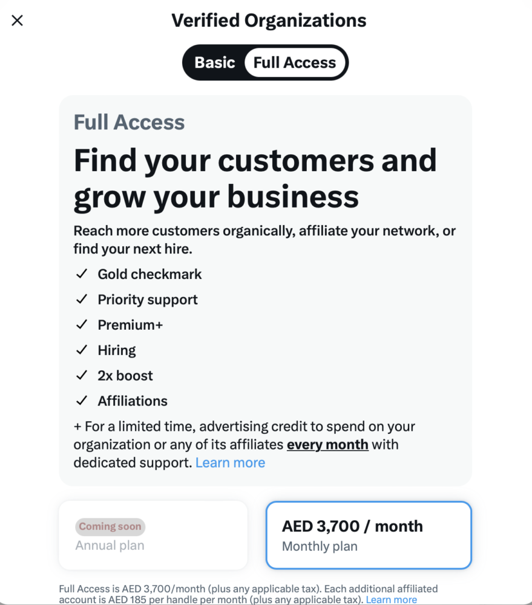Click the Verified Organizations title

pos(269,21)
